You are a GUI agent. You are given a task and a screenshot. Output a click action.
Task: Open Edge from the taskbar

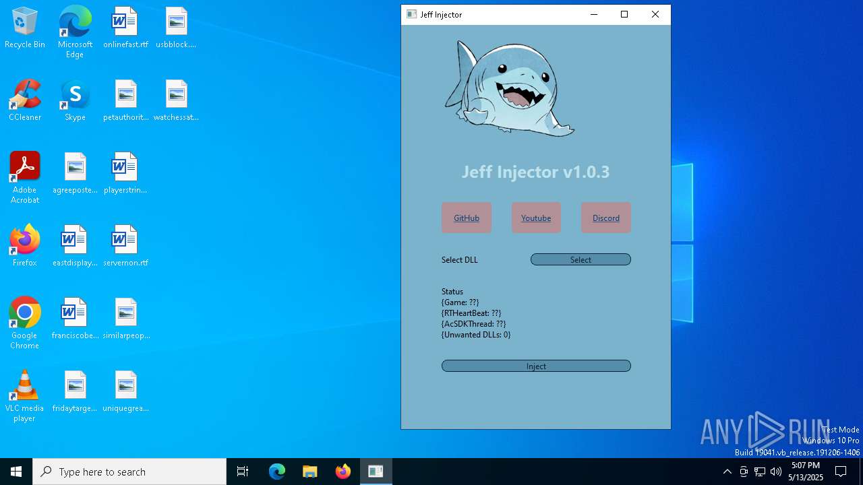pyautogui.click(x=277, y=472)
